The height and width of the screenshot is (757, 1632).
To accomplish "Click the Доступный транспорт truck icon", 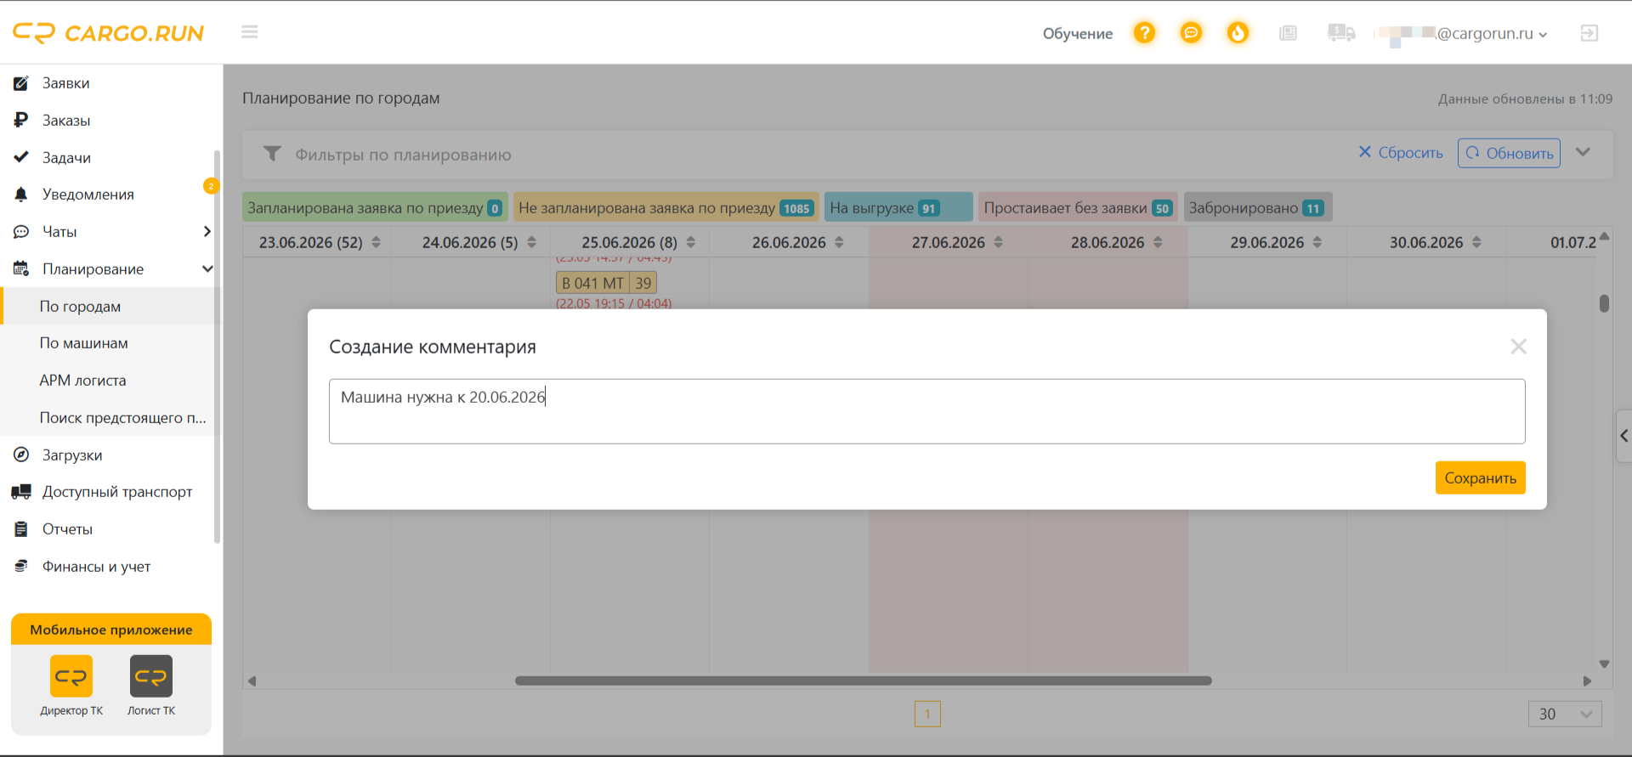I will point(21,492).
